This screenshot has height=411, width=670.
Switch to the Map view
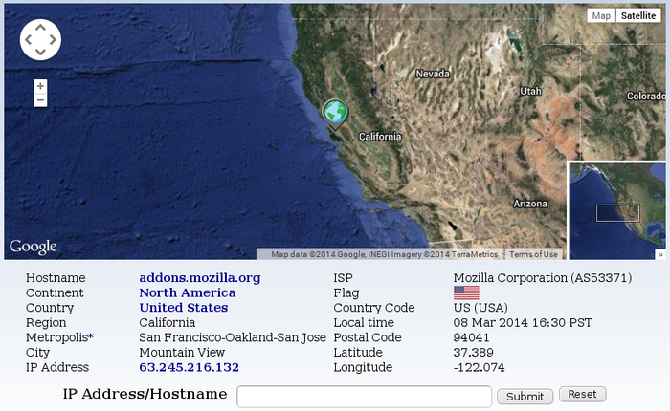[x=601, y=16]
